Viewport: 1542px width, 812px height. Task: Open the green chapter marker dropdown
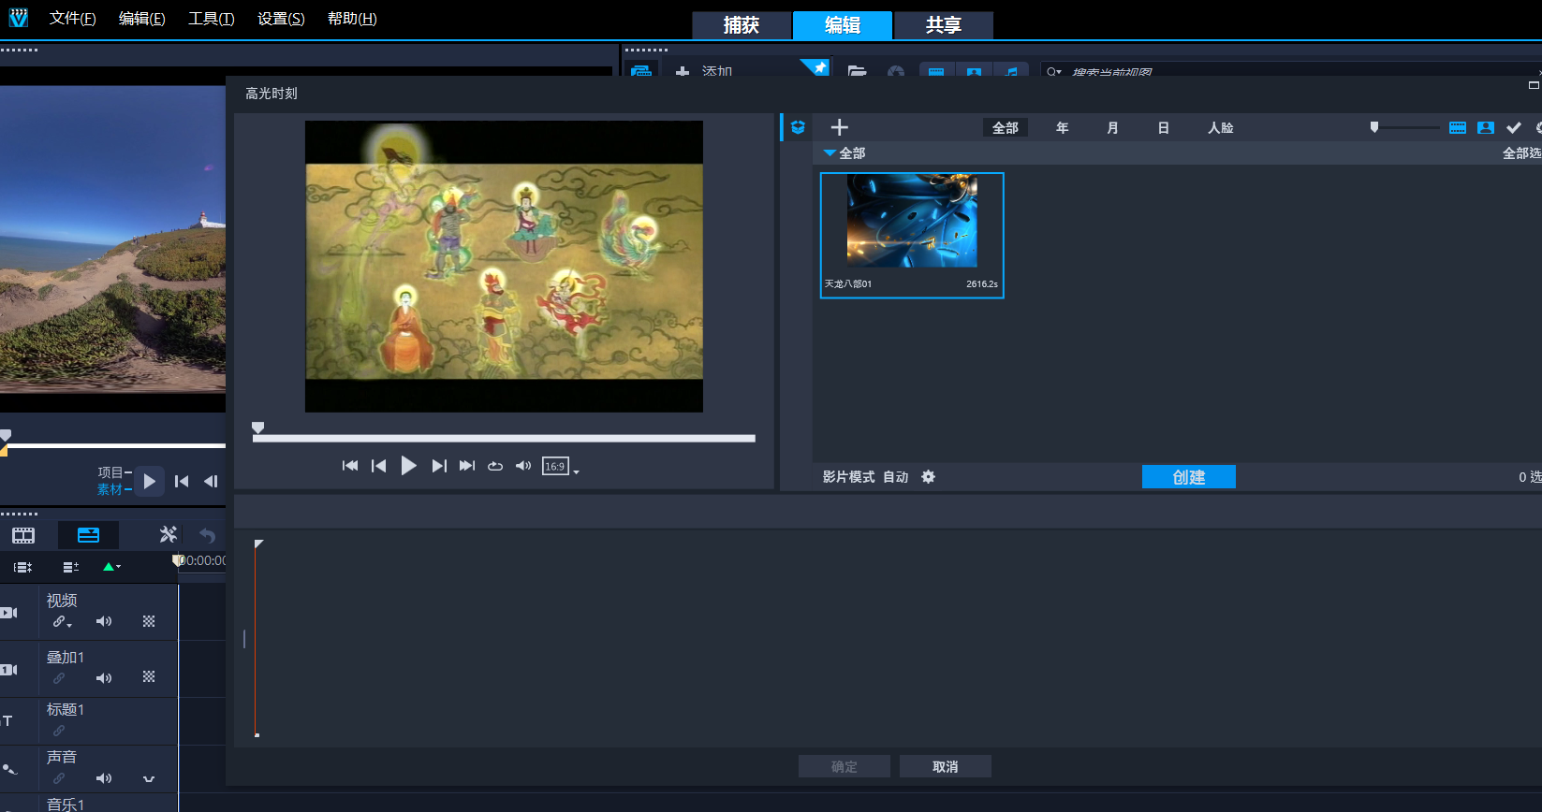click(111, 567)
